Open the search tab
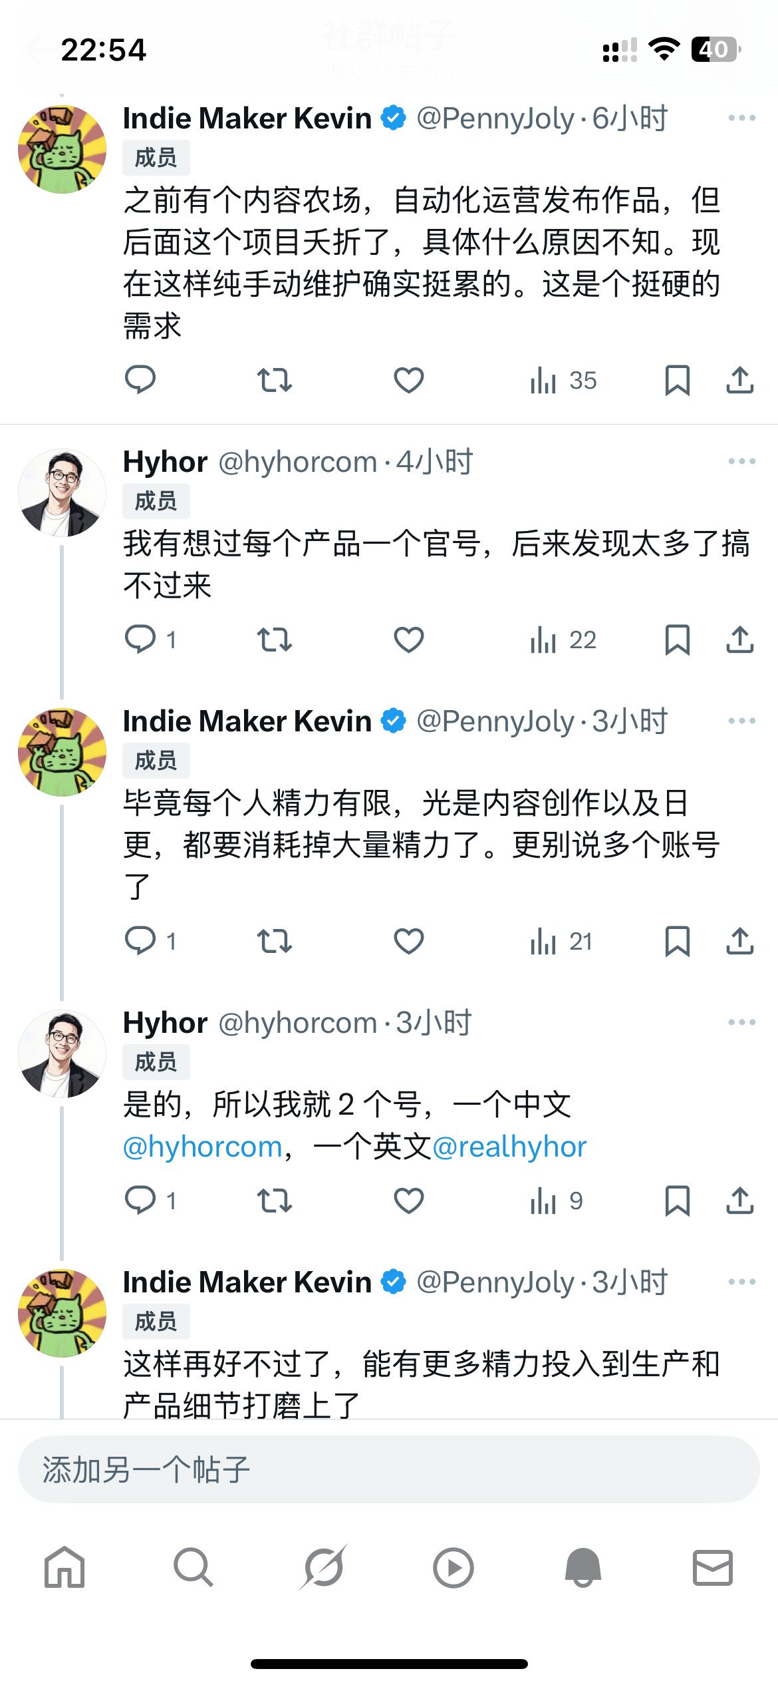The height and width of the screenshot is (1685, 778). coord(194,1568)
